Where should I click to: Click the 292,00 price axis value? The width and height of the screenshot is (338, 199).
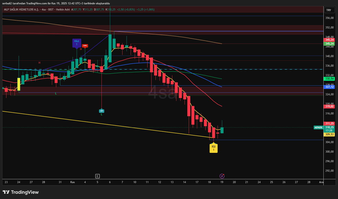[330, 171]
